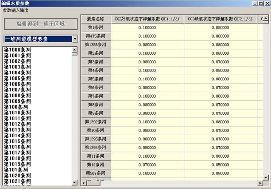This screenshot has width=271, height=189.
Task: Select the COD缺氧状态下降解系数 column header
Action: point(220,19)
